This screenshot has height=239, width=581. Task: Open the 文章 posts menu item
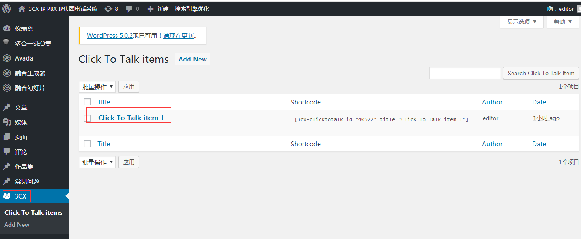[x=34, y=108]
